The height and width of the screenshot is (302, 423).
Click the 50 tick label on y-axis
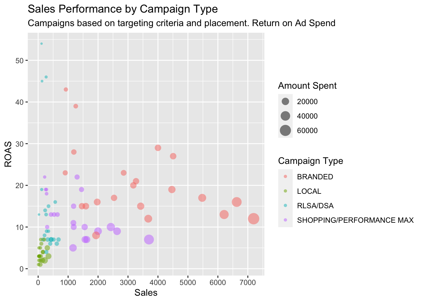[19, 60]
